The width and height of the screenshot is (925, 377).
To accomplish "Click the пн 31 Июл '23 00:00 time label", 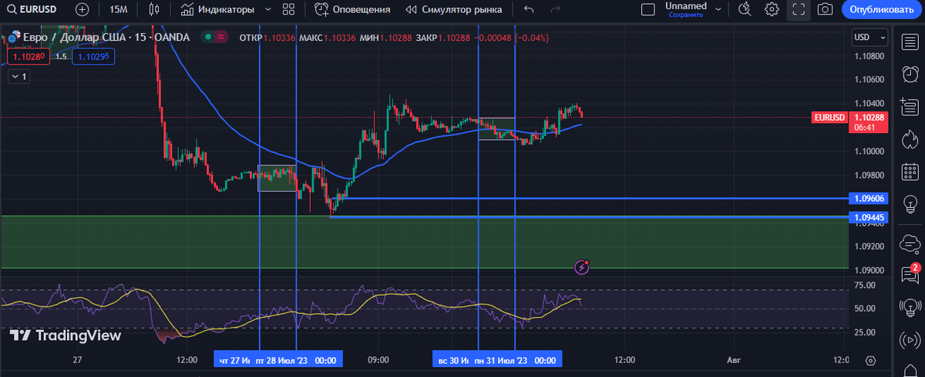I will (x=516, y=359).
